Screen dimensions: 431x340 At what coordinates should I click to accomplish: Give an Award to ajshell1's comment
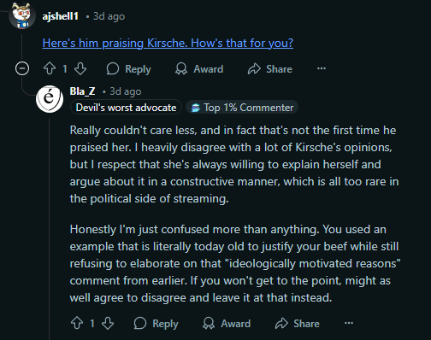click(x=199, y=69)
